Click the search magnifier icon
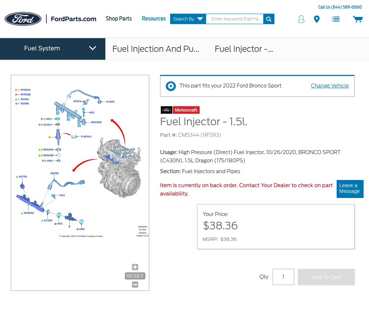The width and height of the screenshot is (369, 311). click(x=269, y=19)
